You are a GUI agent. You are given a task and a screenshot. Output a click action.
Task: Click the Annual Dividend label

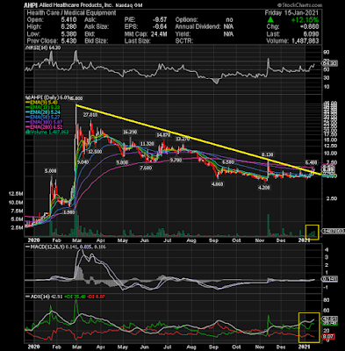click(198, 27)
